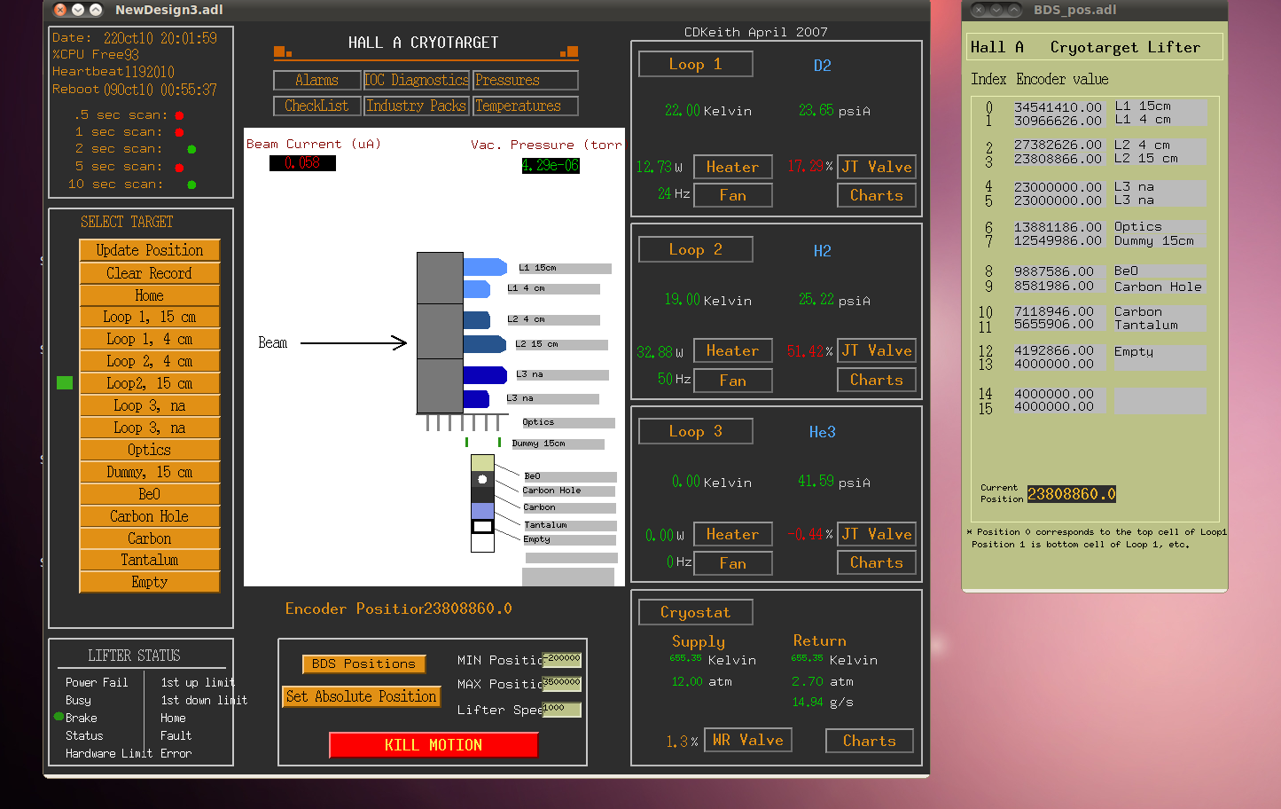
Task: Click the Lifter Speed input field
Action: click(x=562, y=709)
